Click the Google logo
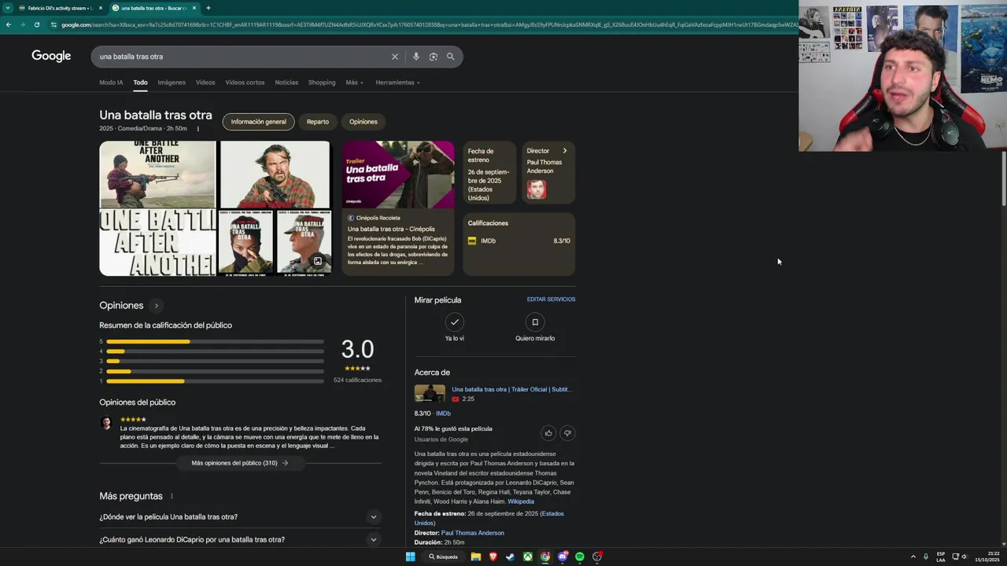Viewport: 1007px width, 566px height. 51,56
